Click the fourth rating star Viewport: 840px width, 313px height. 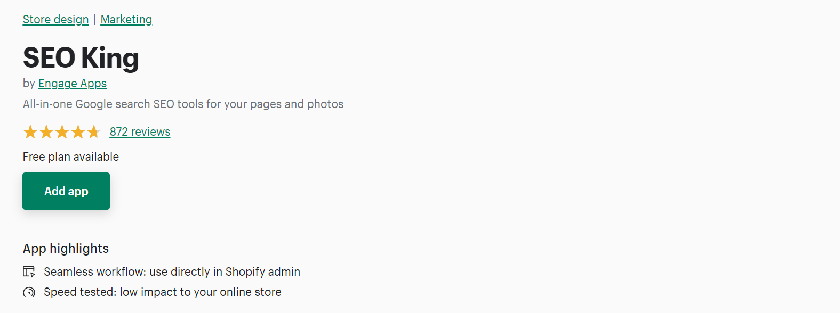pos(78,132)
